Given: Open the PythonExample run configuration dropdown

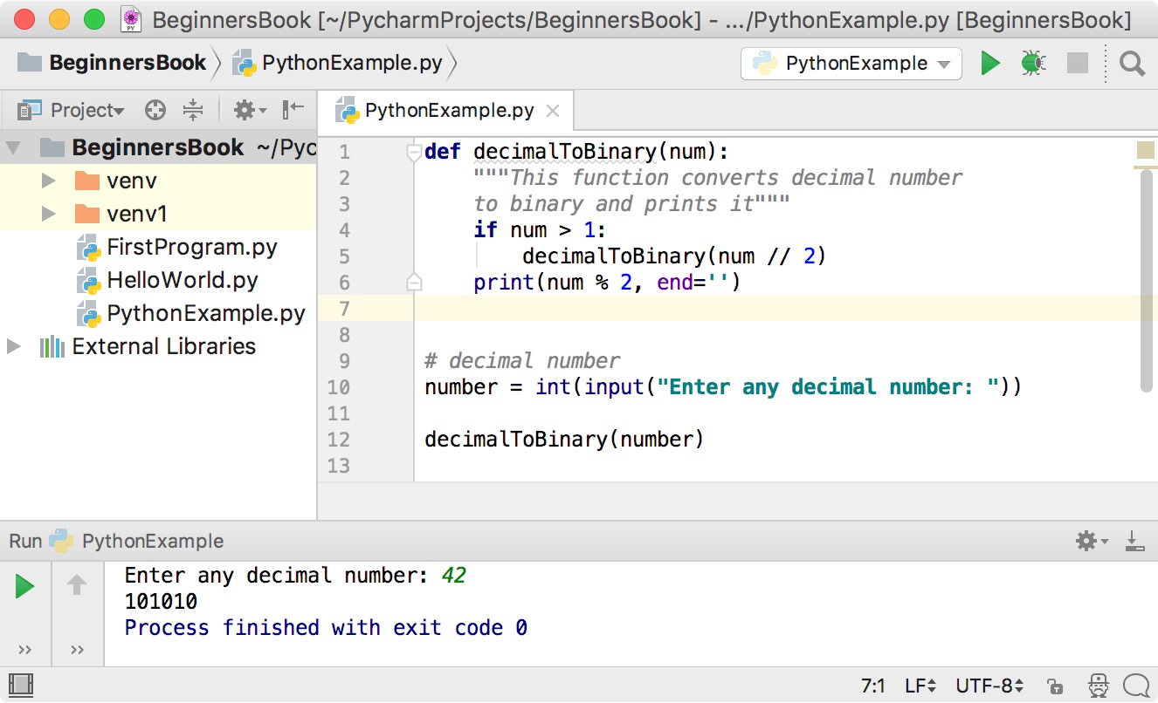Looking at the screenshot, I should click(851, 64).
